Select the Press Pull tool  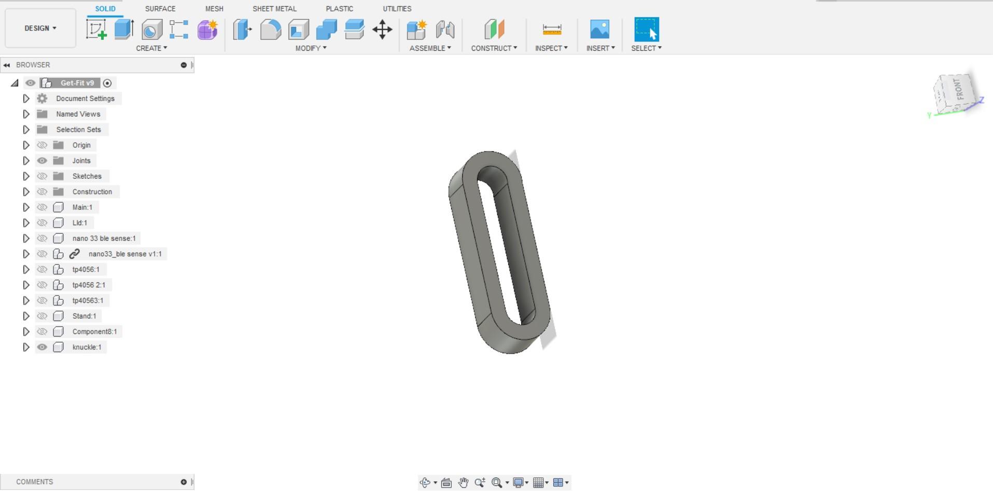(x=243, y=29)
